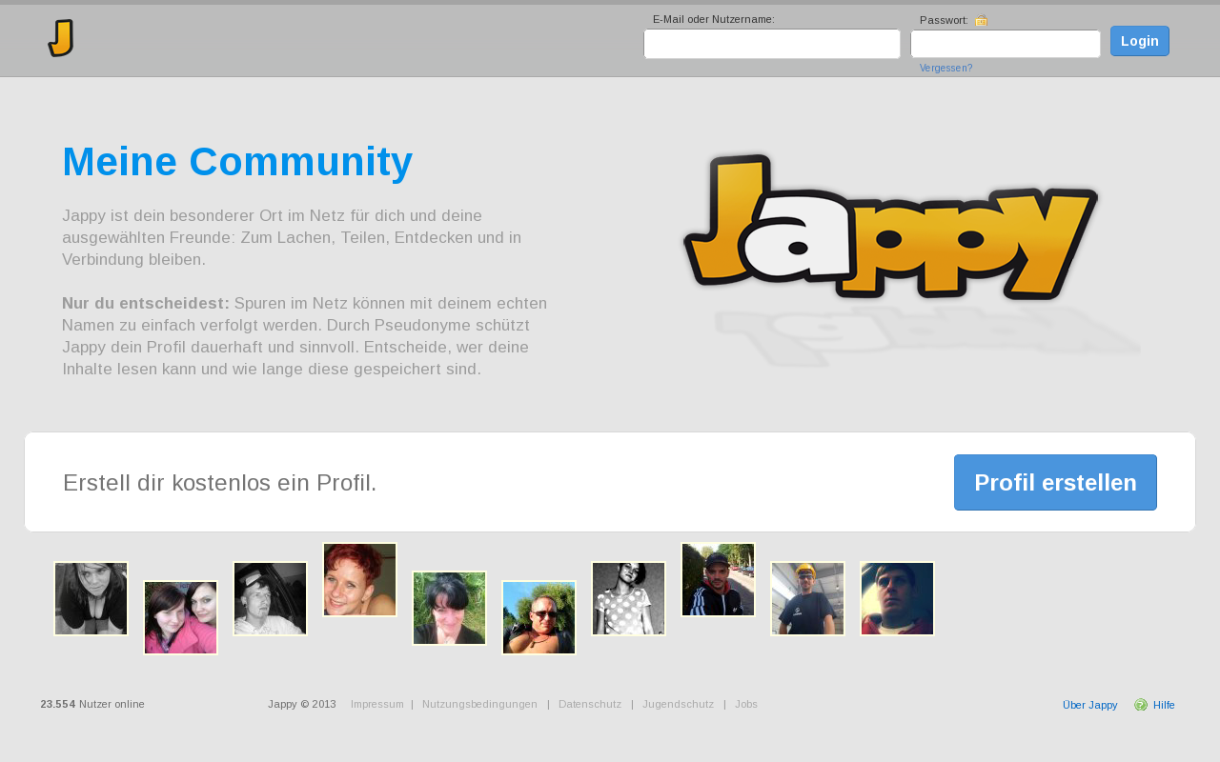Open the Jobs footer link
This screenshot has width=1220, height=762.
click(746, 704)
